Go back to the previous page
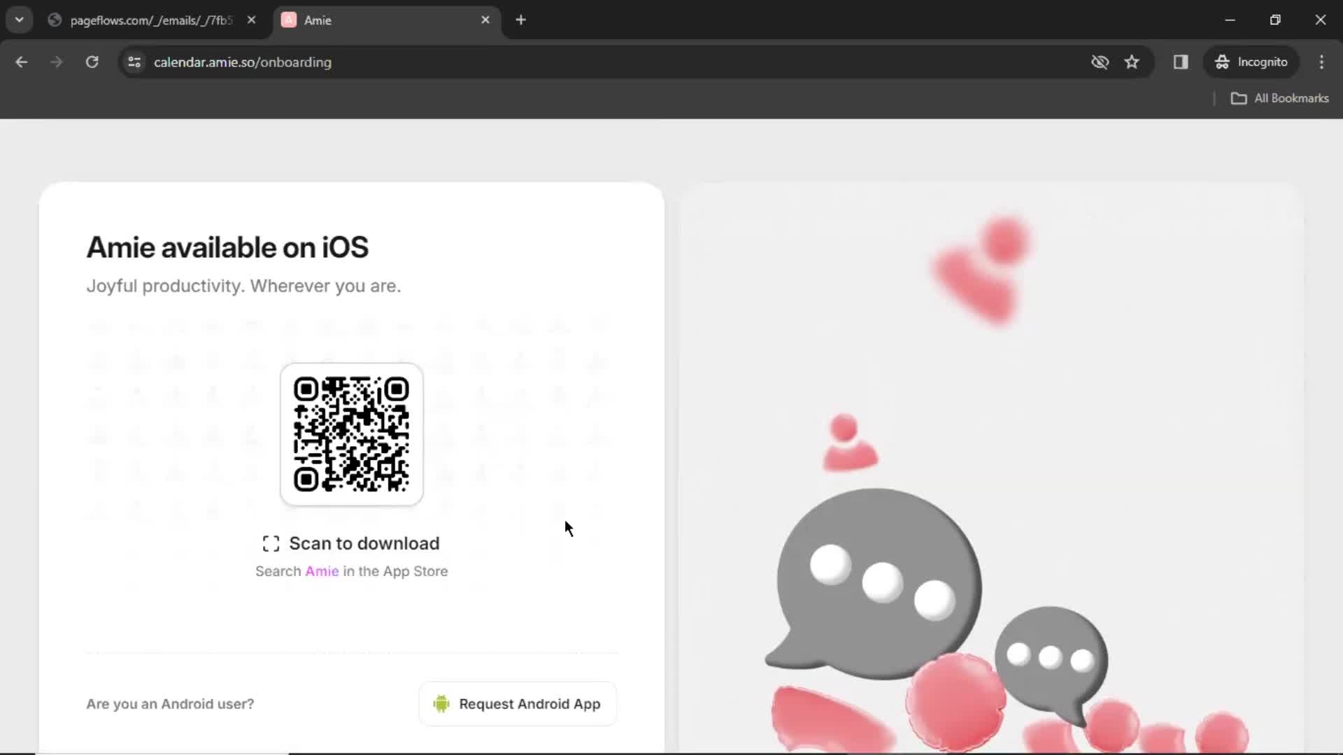The height and width of the screenshot is (755, 1343). click(22, 62)
